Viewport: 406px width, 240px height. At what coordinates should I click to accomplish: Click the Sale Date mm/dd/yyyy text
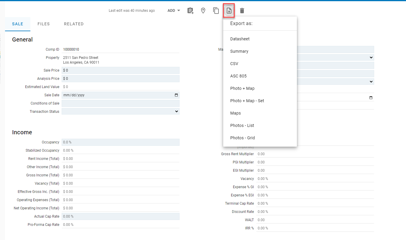(74, 95)
